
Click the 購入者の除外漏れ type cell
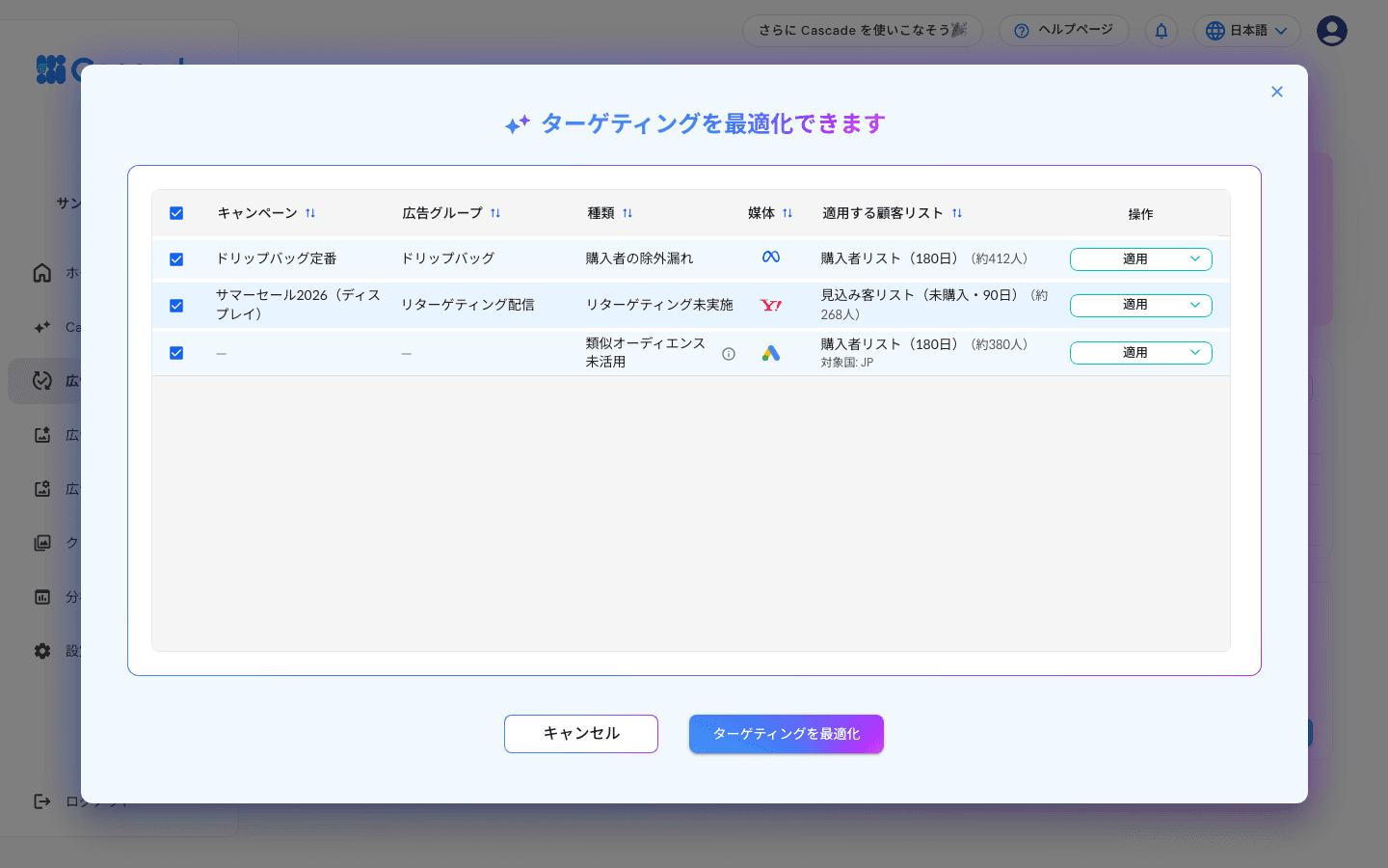point(640,258)
